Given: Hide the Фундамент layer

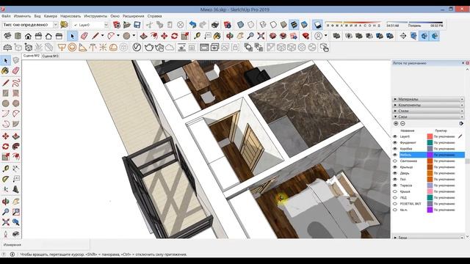Looking at the screenshot, I should [x=395, y=142].
